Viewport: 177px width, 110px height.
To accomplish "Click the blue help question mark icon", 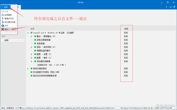I will point(174,7).
